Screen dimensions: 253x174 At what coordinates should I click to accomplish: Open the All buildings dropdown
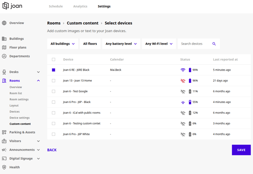(x=62, y=44)
